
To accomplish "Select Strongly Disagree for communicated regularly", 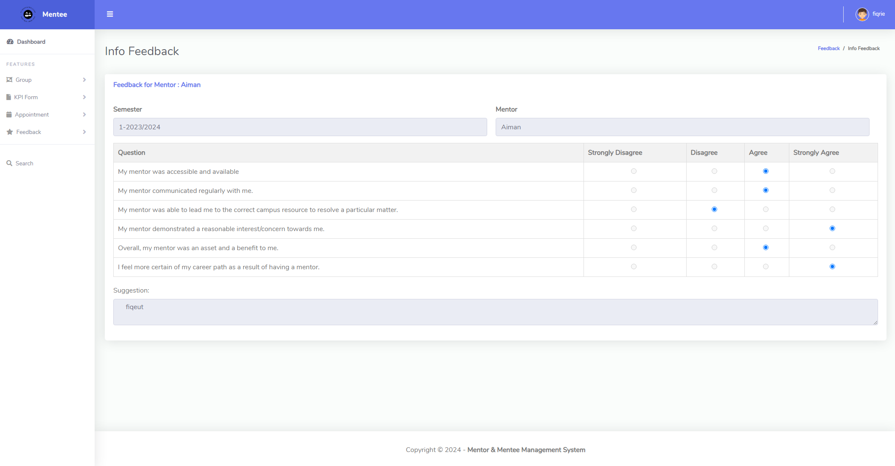I will (x=634, y=190).
